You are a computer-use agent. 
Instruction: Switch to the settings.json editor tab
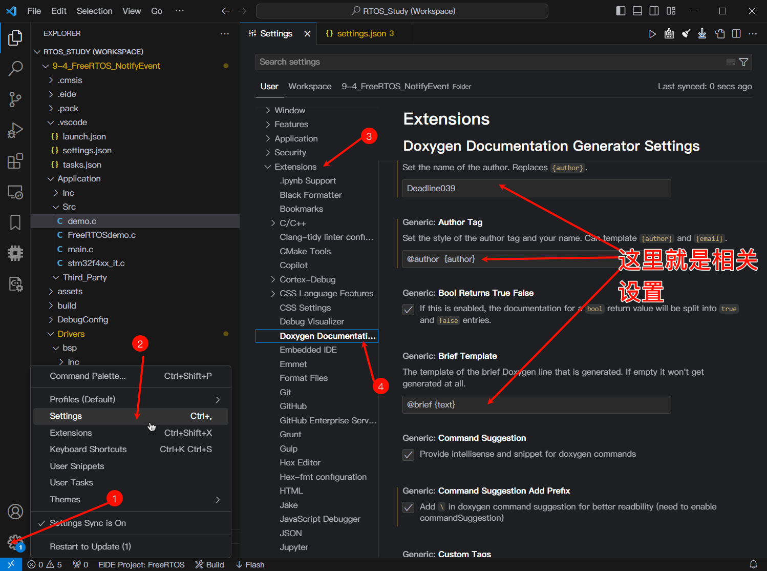[360, 34]
